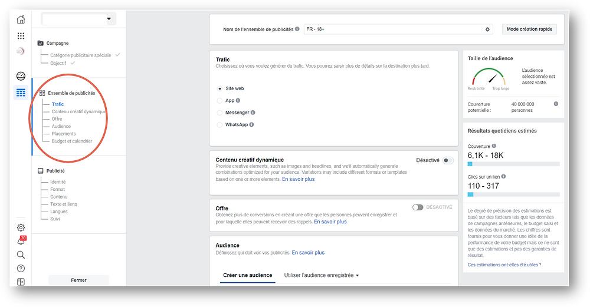Viewport: 590px width, 307px height.
Task: Open the dashboard gauge icon in the sidebar
Action: pos(21,76)
